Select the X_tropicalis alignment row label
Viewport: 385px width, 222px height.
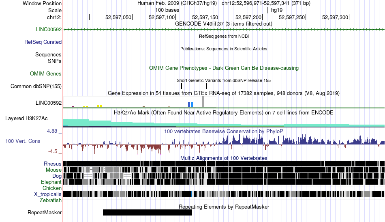(x=48, y=194)
